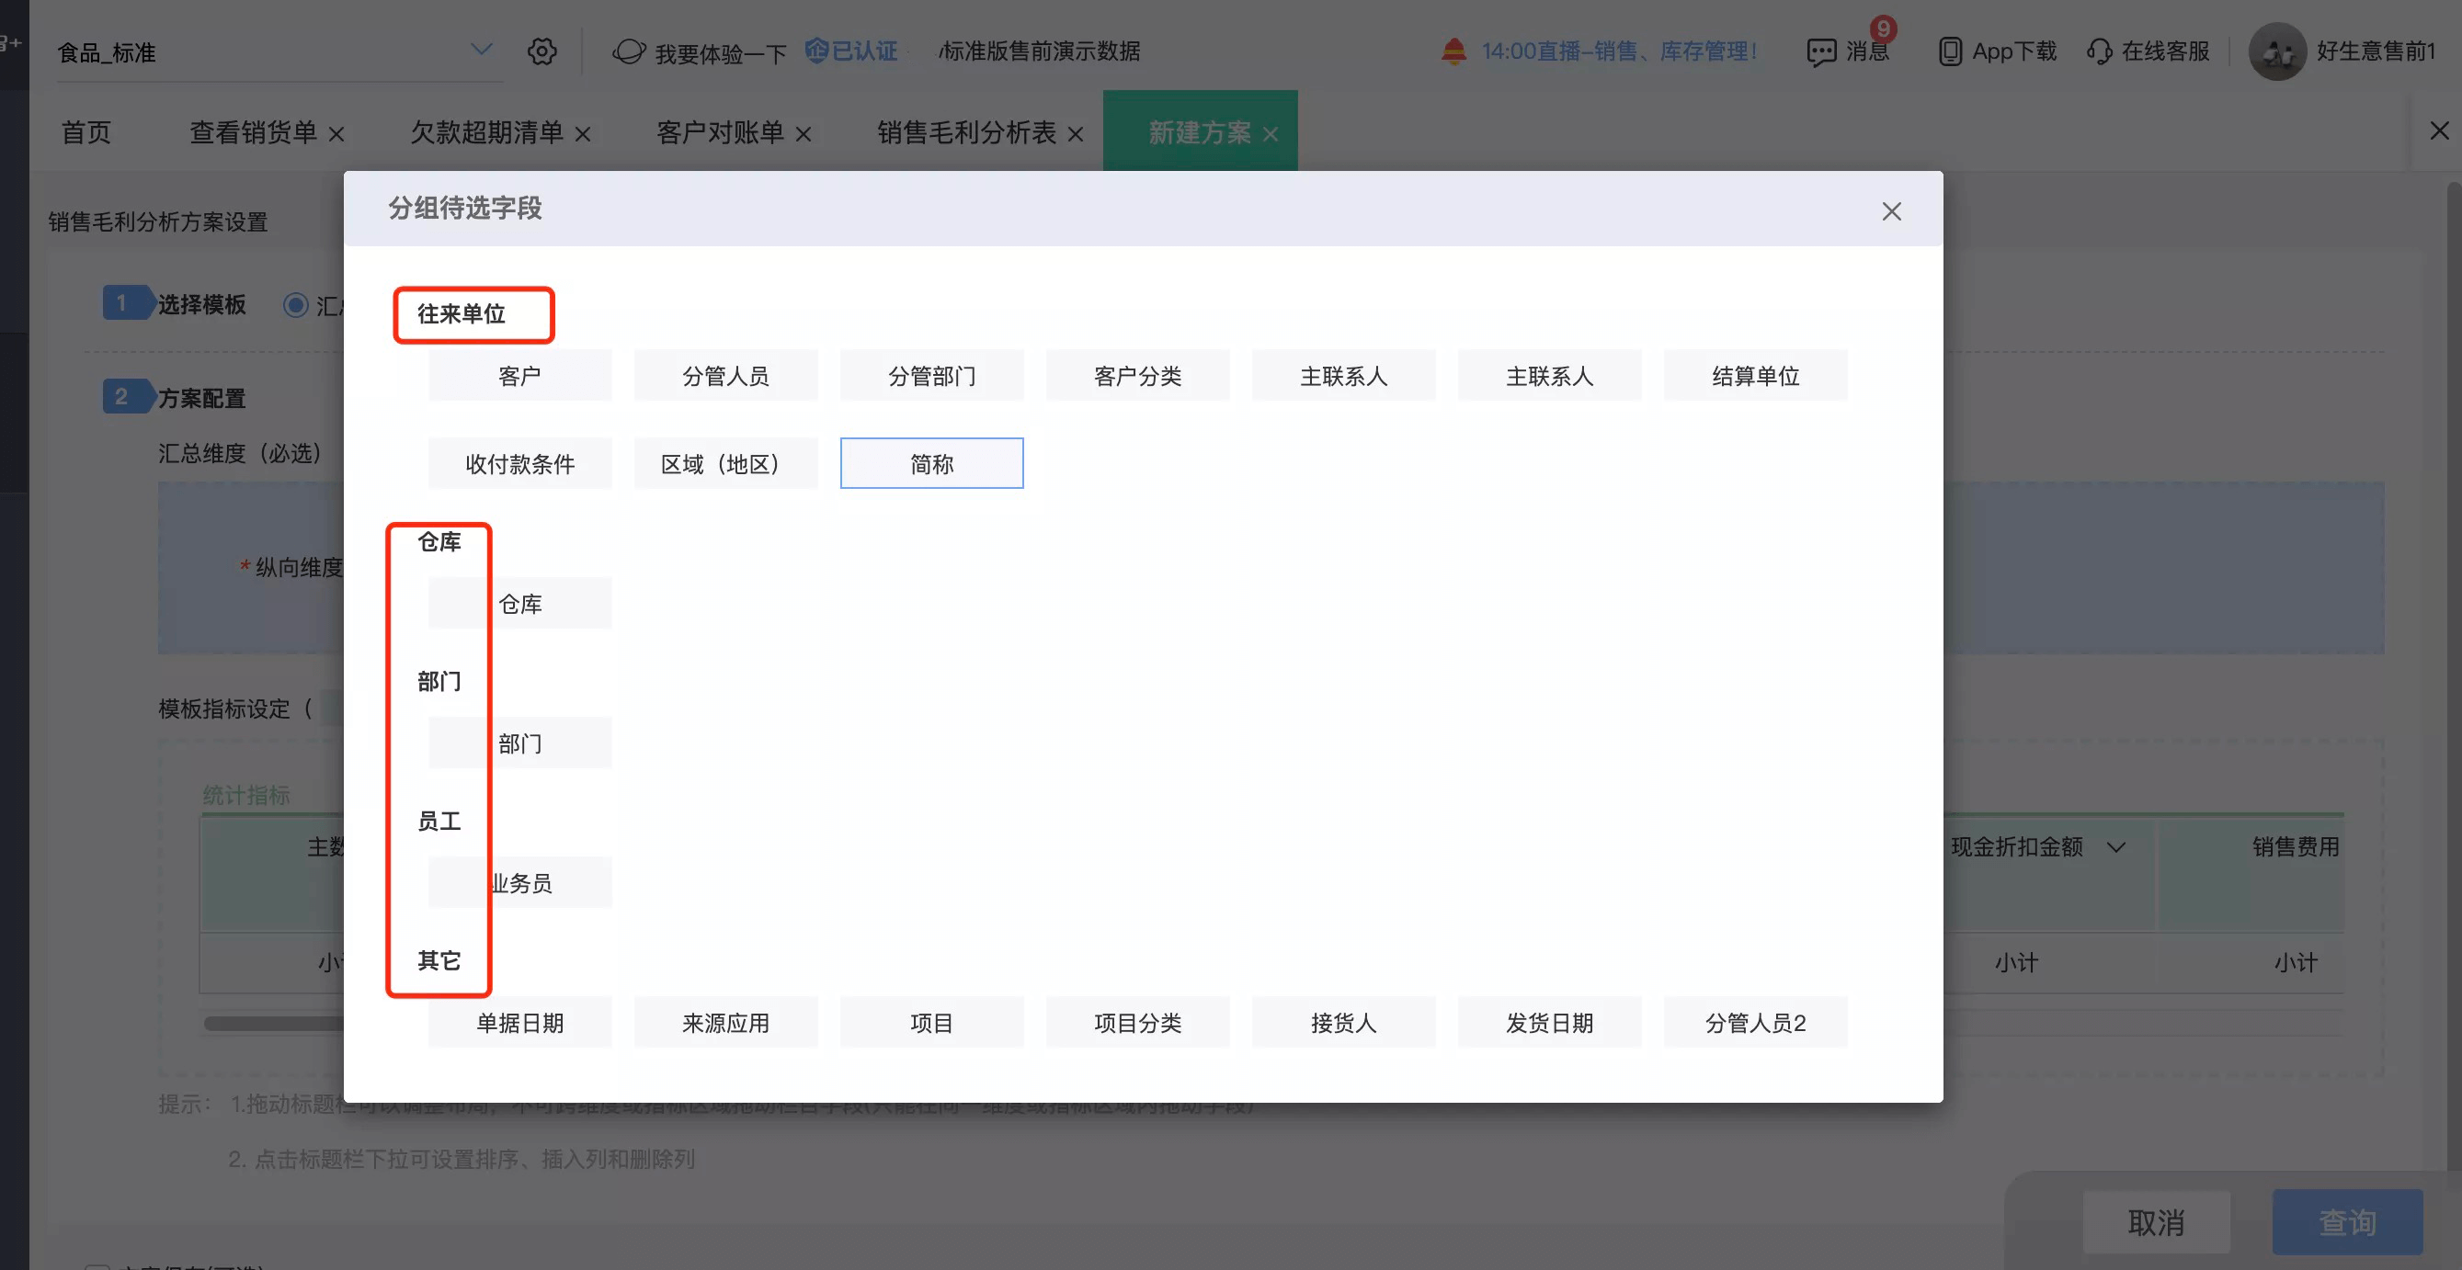Close the 新建方案 tab
The width and height of the screenshot is (2462, 1270).
pyautogui.click(x=1271, y=134)
